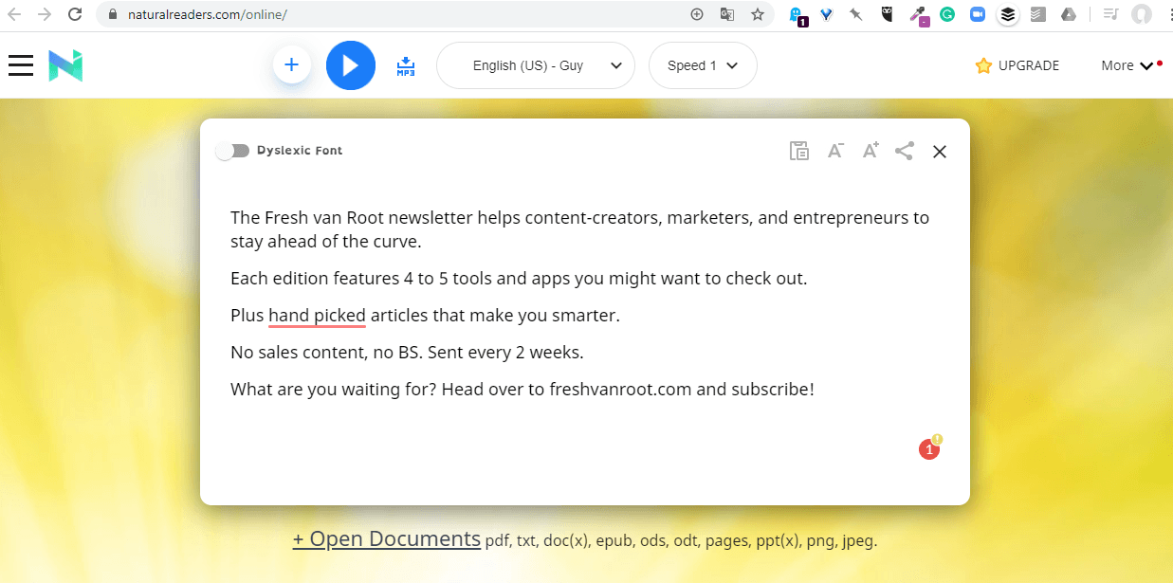
Task: Open the More menu
Action: click(x=1127, y=65)
